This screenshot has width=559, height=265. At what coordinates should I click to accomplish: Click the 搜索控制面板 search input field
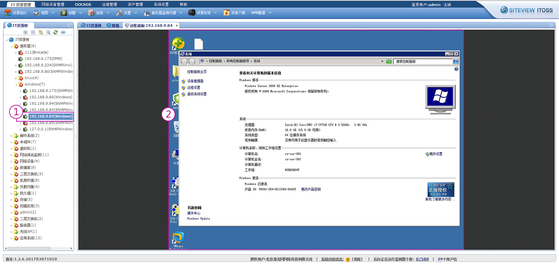[x=423, y=61]
